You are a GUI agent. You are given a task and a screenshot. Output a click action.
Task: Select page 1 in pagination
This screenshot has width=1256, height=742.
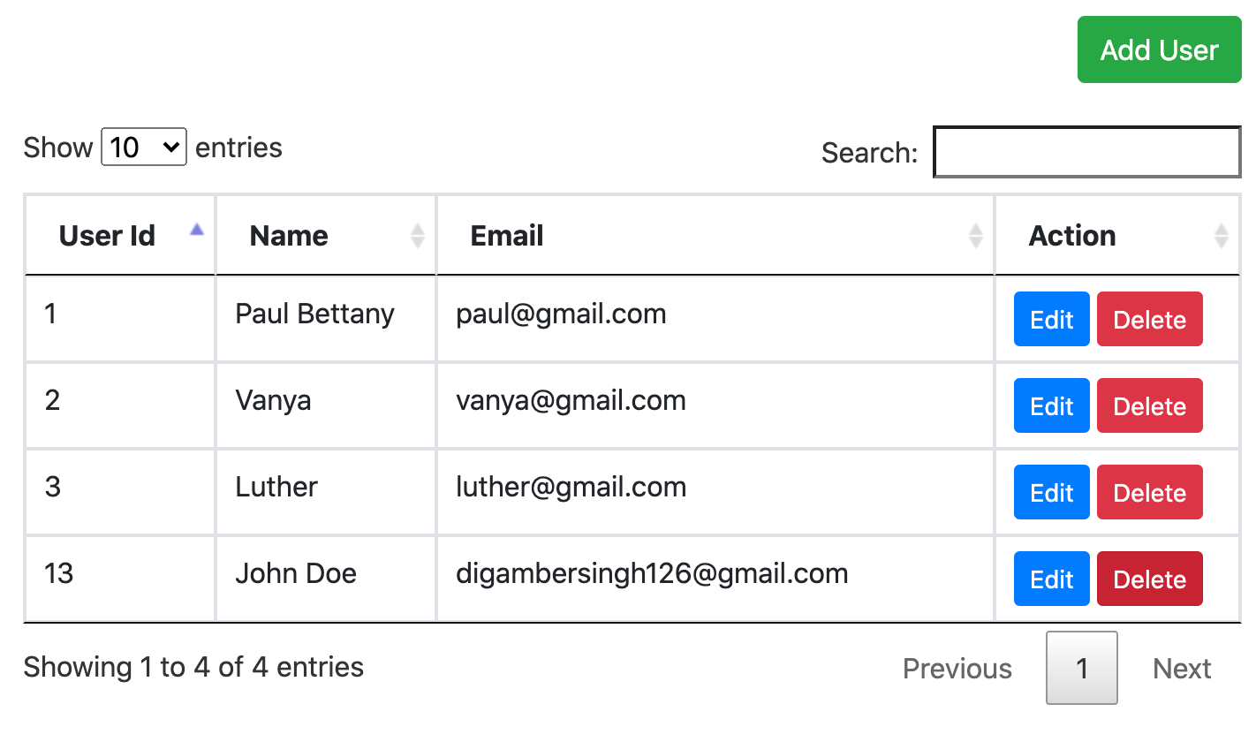point(1082,668)
